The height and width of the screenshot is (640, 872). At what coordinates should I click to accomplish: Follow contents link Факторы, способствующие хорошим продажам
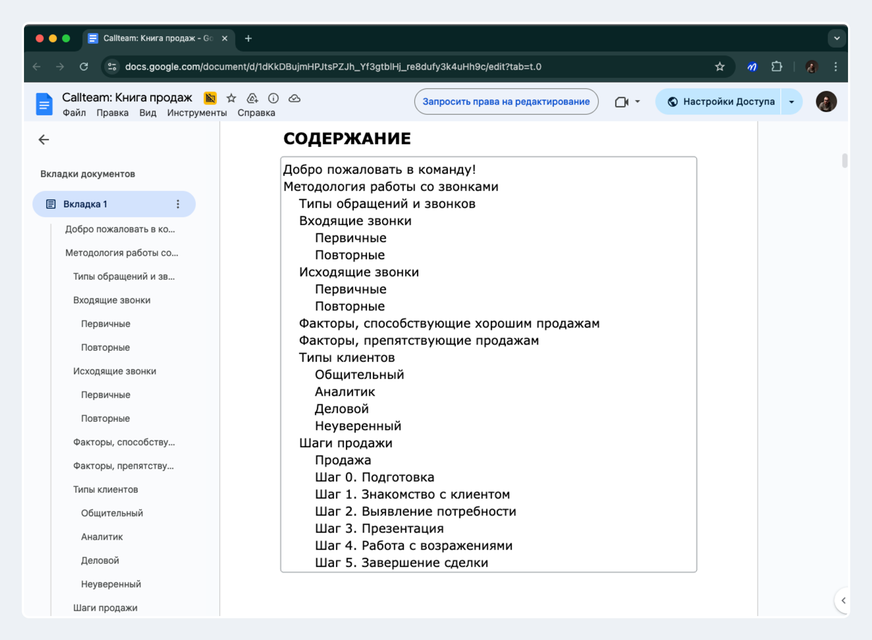(x=449, y=324)
